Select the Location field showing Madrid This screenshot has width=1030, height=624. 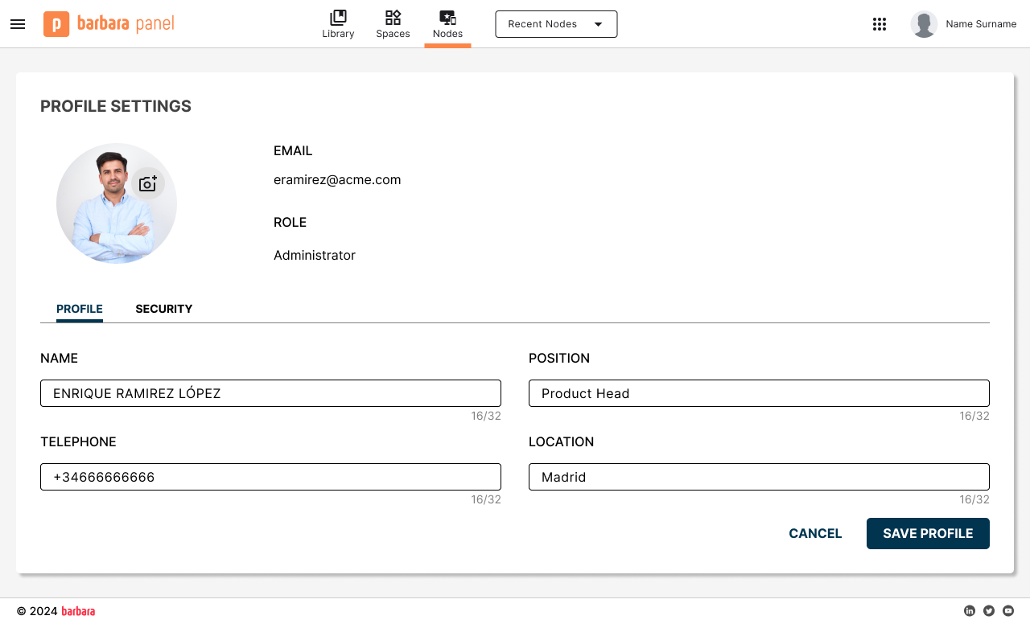click(x=759, y=477)
